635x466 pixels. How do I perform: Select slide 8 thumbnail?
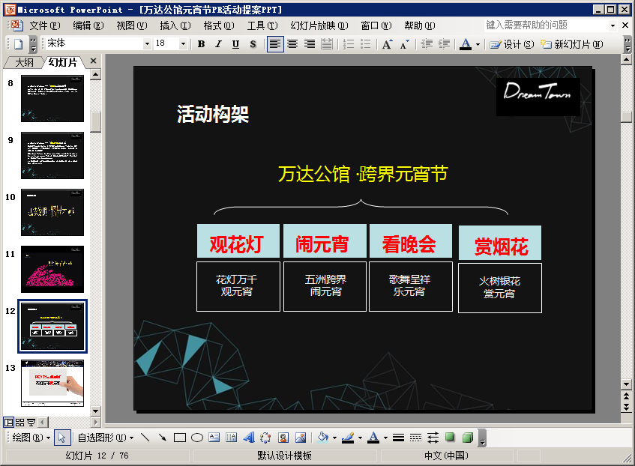coord(52,98)
